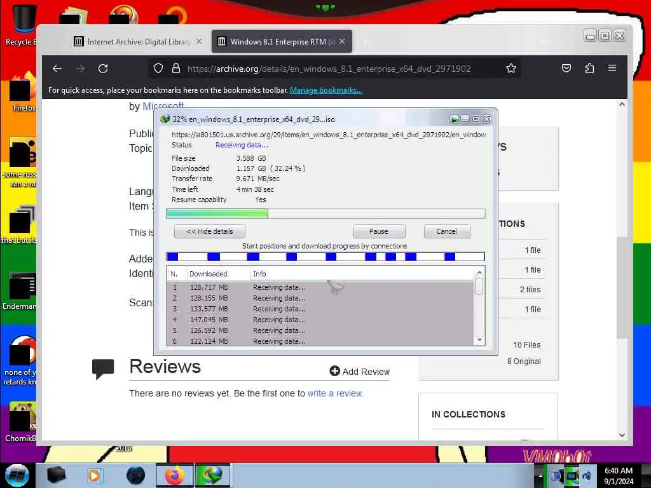Viewport: 651px width, 488px height.
Task: Bookmark this page with the star icon
Action: (511, 68)
